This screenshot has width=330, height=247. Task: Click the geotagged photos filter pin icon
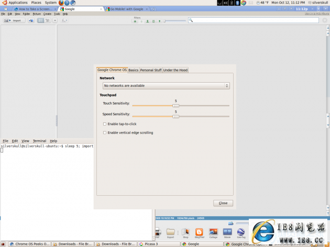[159, 21]
